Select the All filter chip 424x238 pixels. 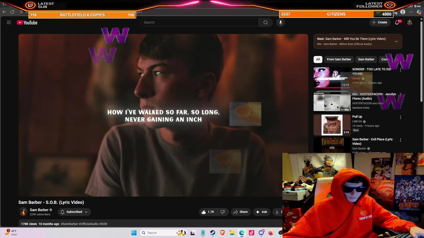(318, 59)
